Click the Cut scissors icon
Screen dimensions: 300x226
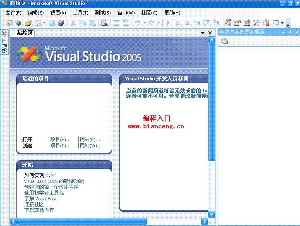point(73,23)
